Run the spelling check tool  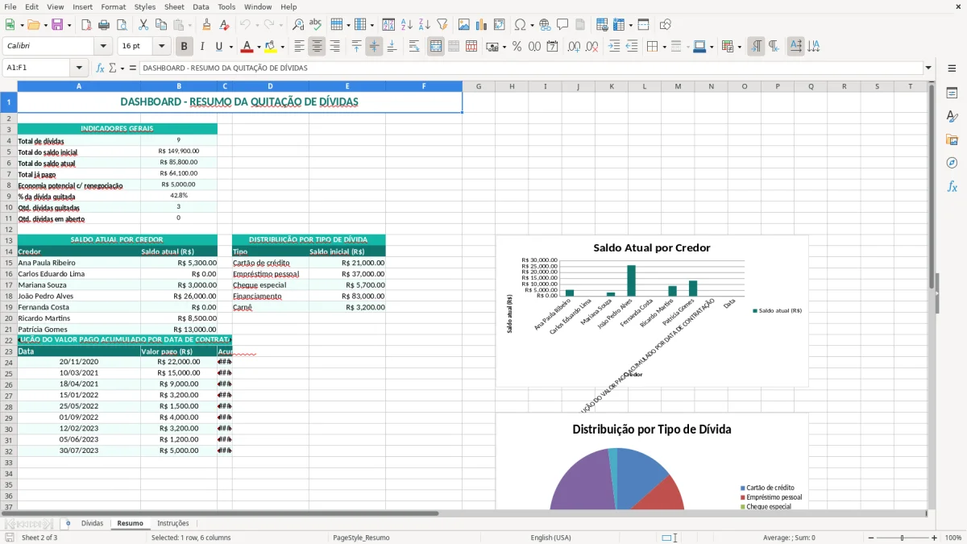coord(316,25)
